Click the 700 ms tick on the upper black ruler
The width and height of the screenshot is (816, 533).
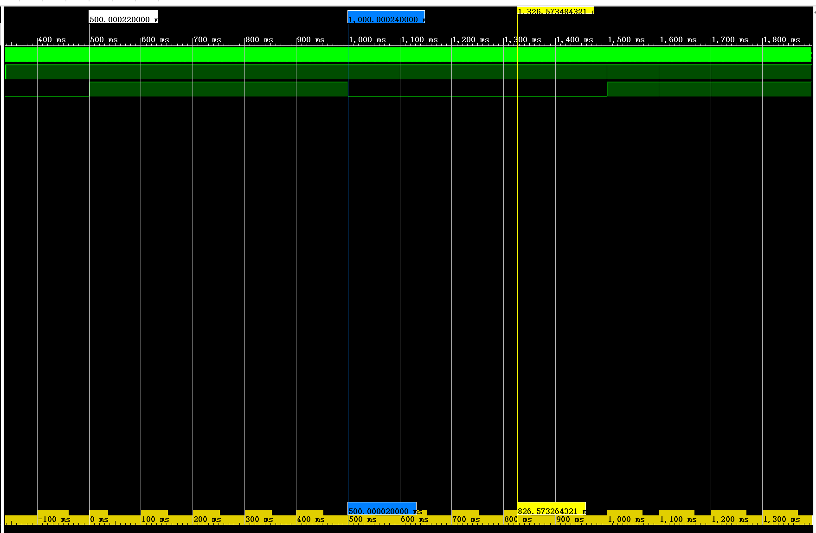(x=207, y=40)
